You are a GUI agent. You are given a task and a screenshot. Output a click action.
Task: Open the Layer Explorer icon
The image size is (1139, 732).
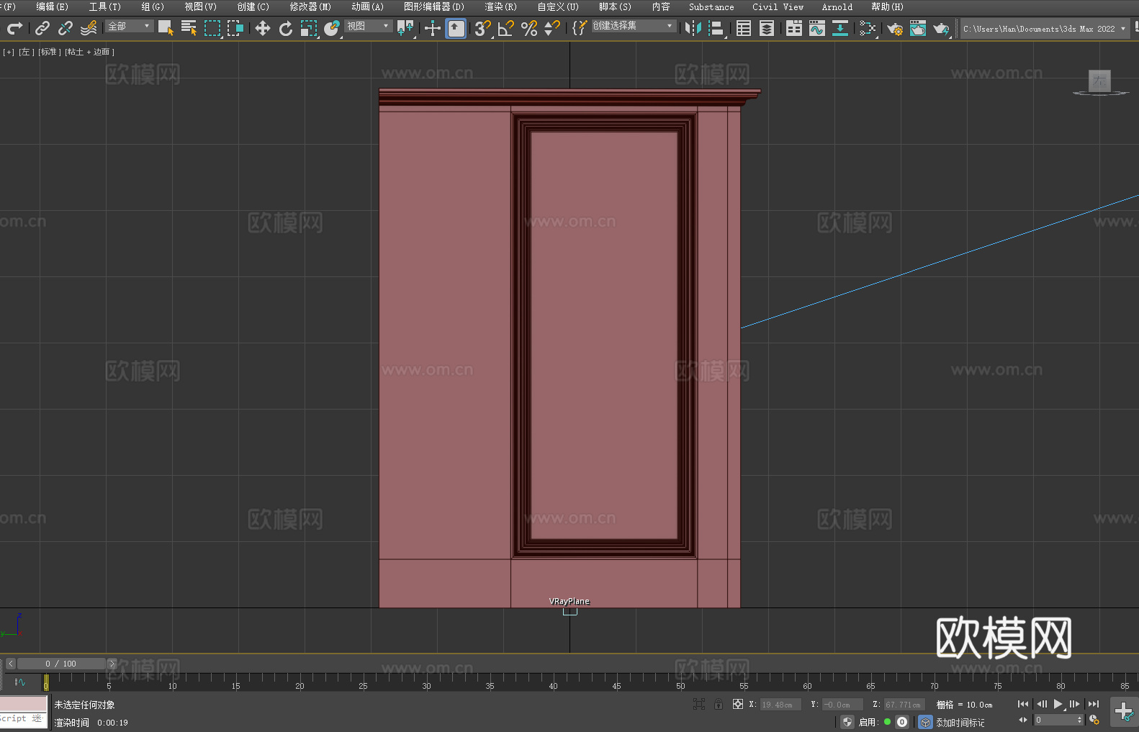[x=767, y=28]
